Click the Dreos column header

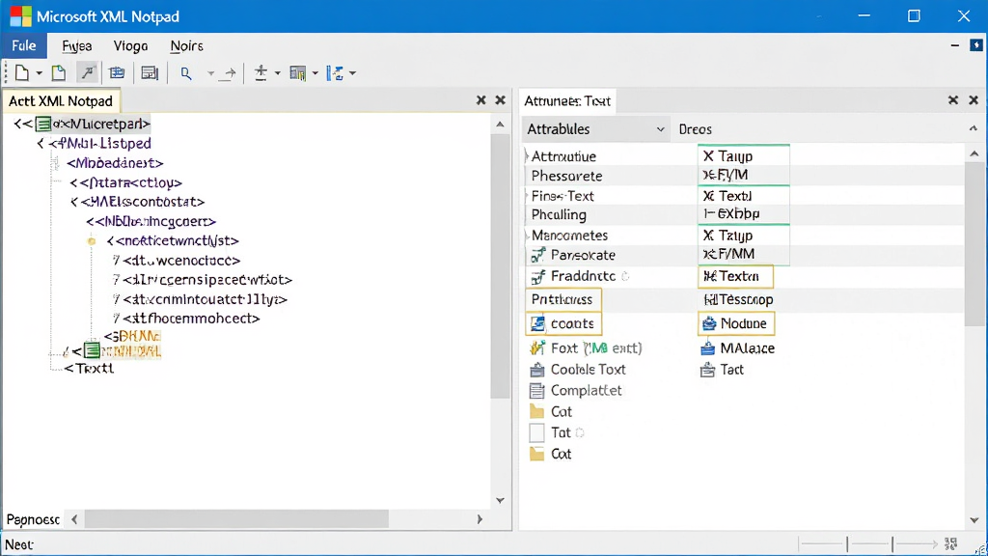coord(695,129)
